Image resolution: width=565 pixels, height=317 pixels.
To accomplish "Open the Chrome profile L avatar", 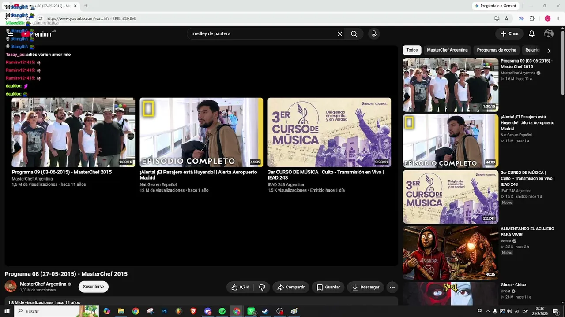I will coord(547,18).
